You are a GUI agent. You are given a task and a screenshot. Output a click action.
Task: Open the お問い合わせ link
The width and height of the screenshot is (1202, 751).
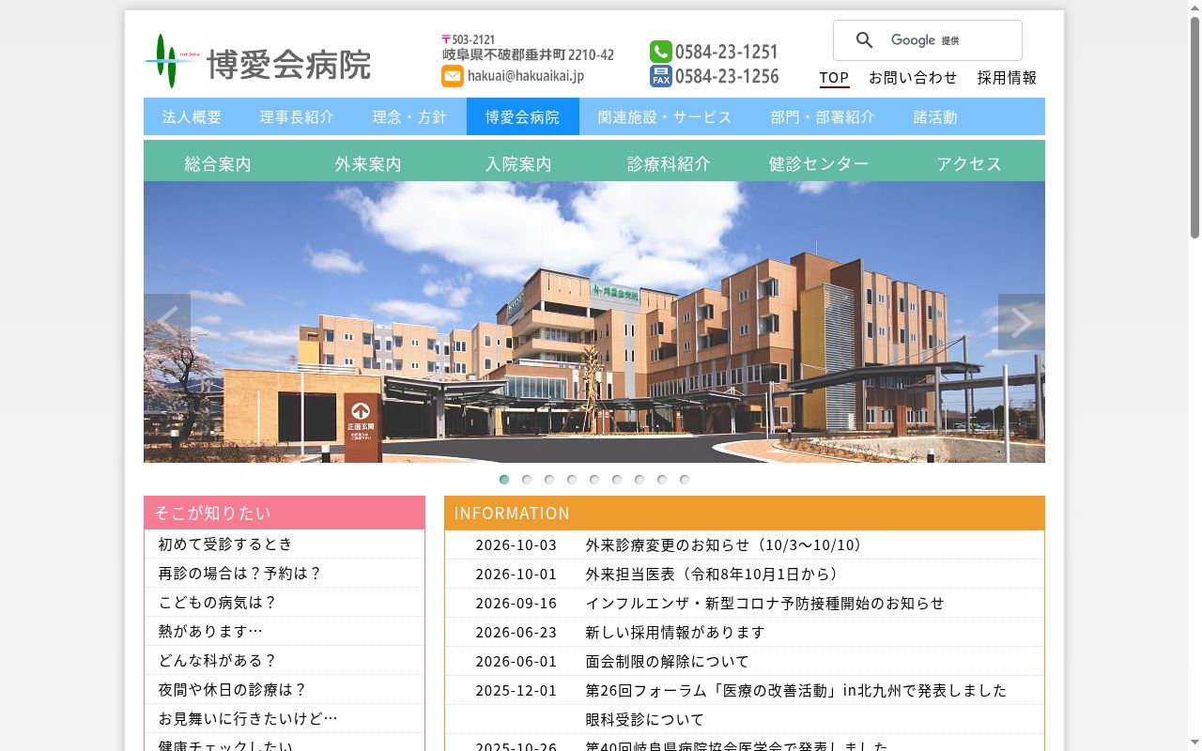click(913, 78)
